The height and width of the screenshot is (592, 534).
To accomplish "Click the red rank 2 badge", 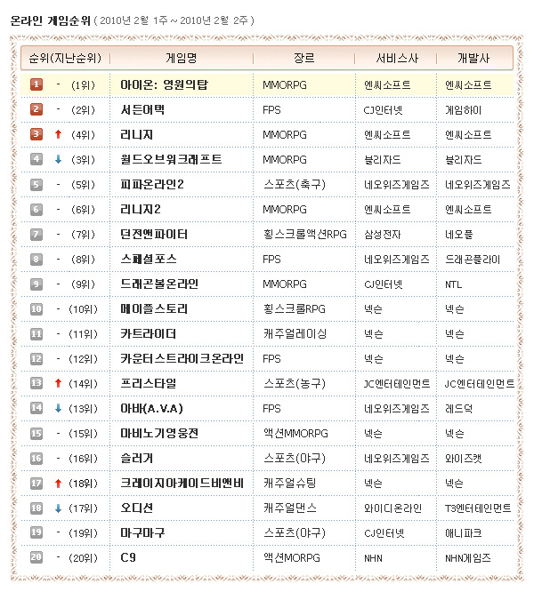I will 36,109.
